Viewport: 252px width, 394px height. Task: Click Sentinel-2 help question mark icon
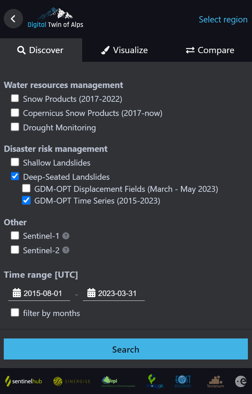(x=66, y=250)
